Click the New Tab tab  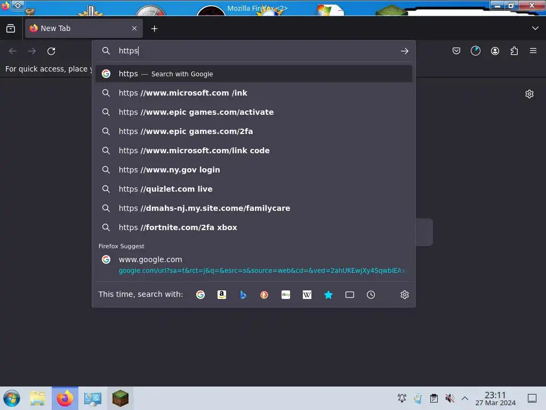coord(84,28)
